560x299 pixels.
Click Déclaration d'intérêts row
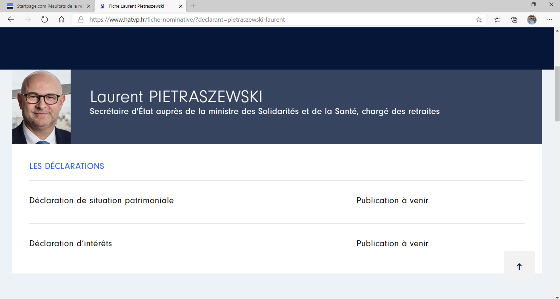tap(71, 244)
